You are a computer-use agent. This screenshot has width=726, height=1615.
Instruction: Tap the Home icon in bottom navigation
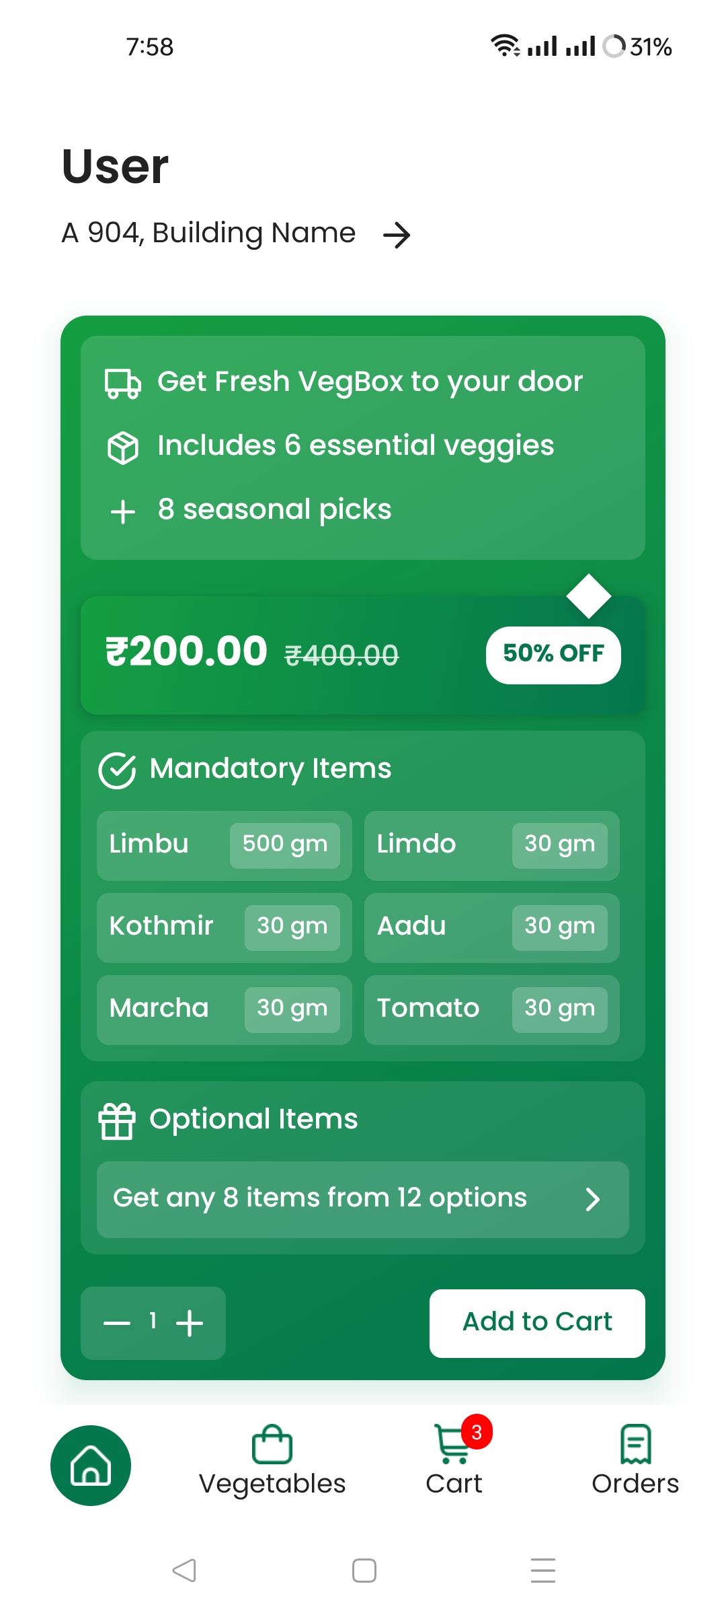[x=91, y=1465]
